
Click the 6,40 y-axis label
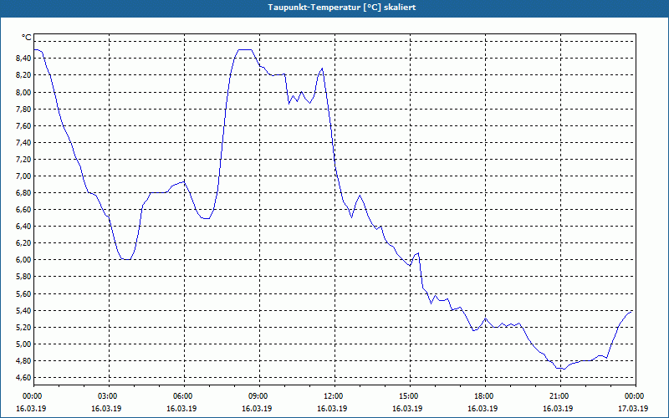[23, 227]
